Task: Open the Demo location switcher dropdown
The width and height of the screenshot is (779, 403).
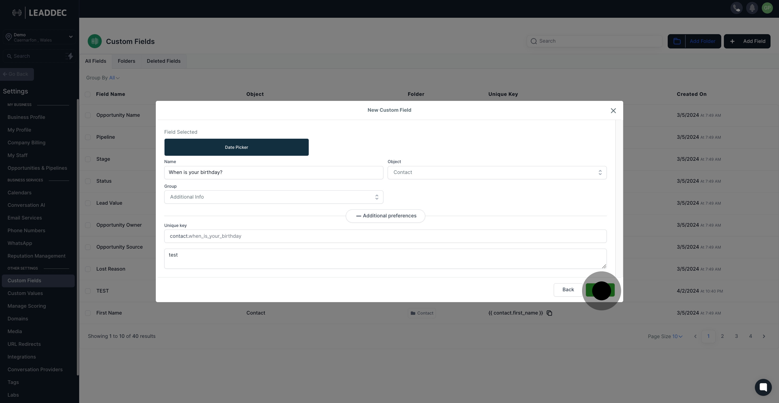Action: pos(39,37)
